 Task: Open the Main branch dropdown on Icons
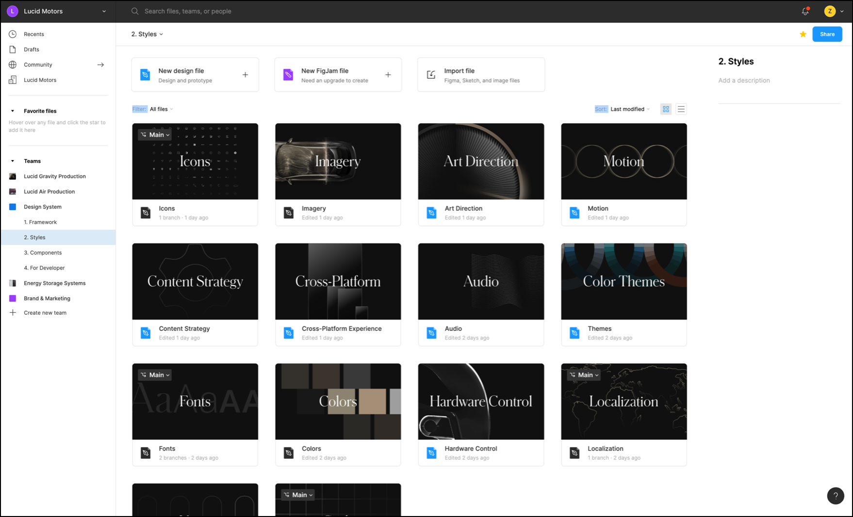[x=155, y=135]
